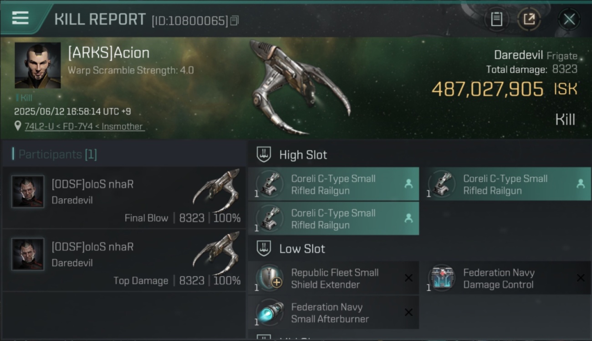Copy the kill report ID icon

(234, 20)
